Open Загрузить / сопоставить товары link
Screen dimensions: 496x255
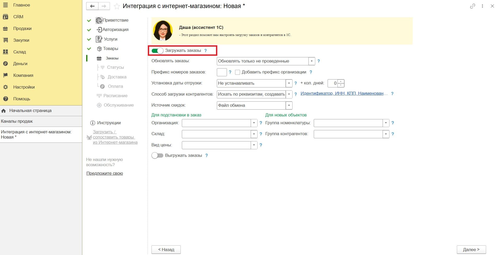coord(115,137)
